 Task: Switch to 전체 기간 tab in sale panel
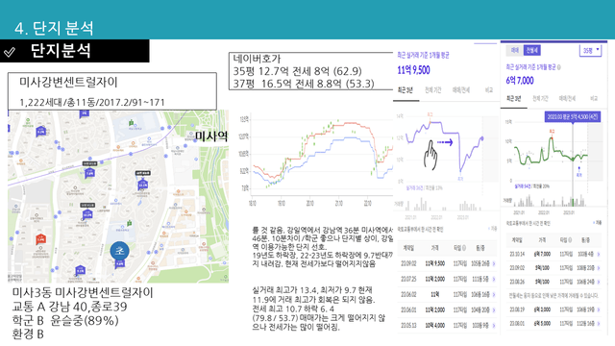point(433,90)
